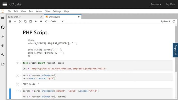Copy the selected cell icon
The image size is (178, 100).
coord(25,21)
